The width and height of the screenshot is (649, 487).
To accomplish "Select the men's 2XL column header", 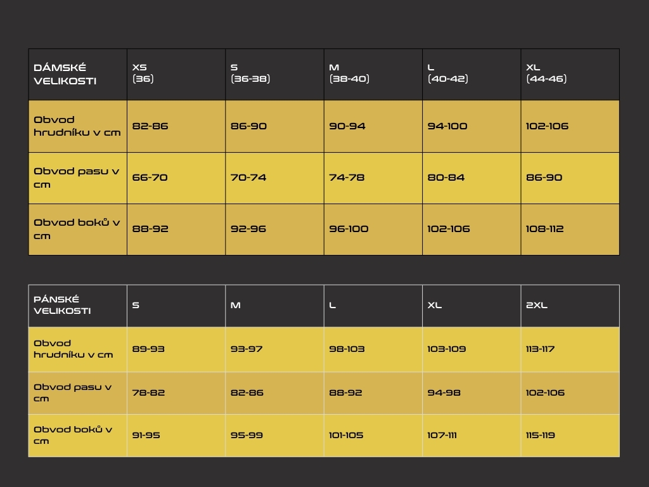I will (570, 305).
